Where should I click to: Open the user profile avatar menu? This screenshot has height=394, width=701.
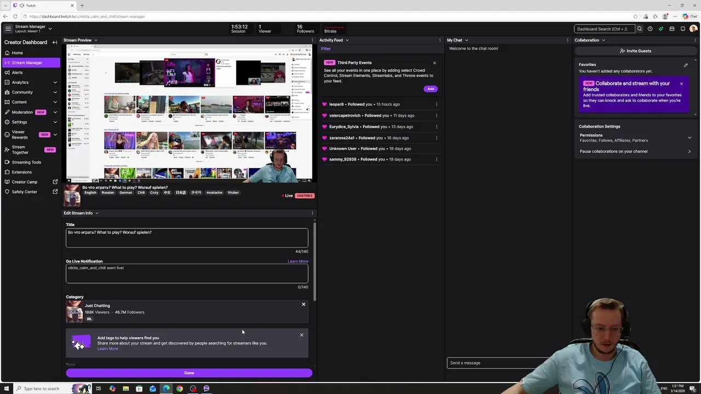point(693,28)
